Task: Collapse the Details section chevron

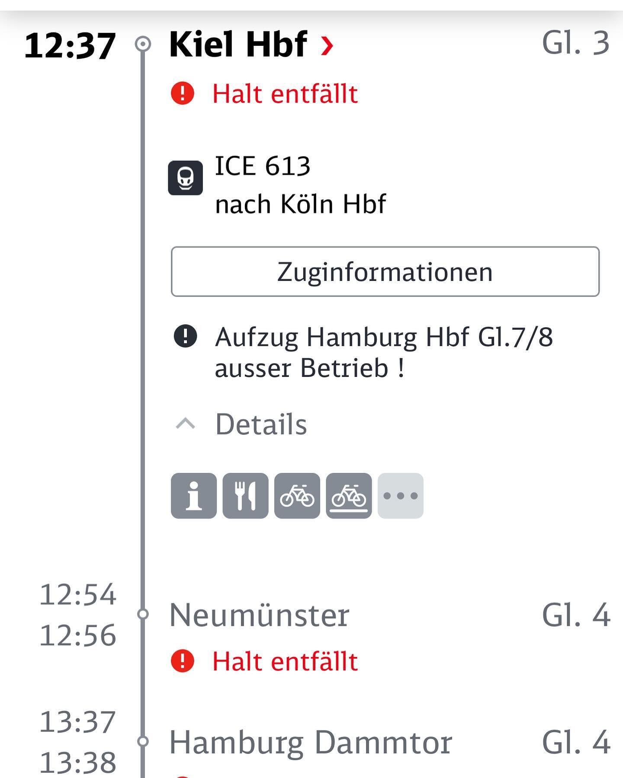Action: pyautogui.click(x=186, y=424)
